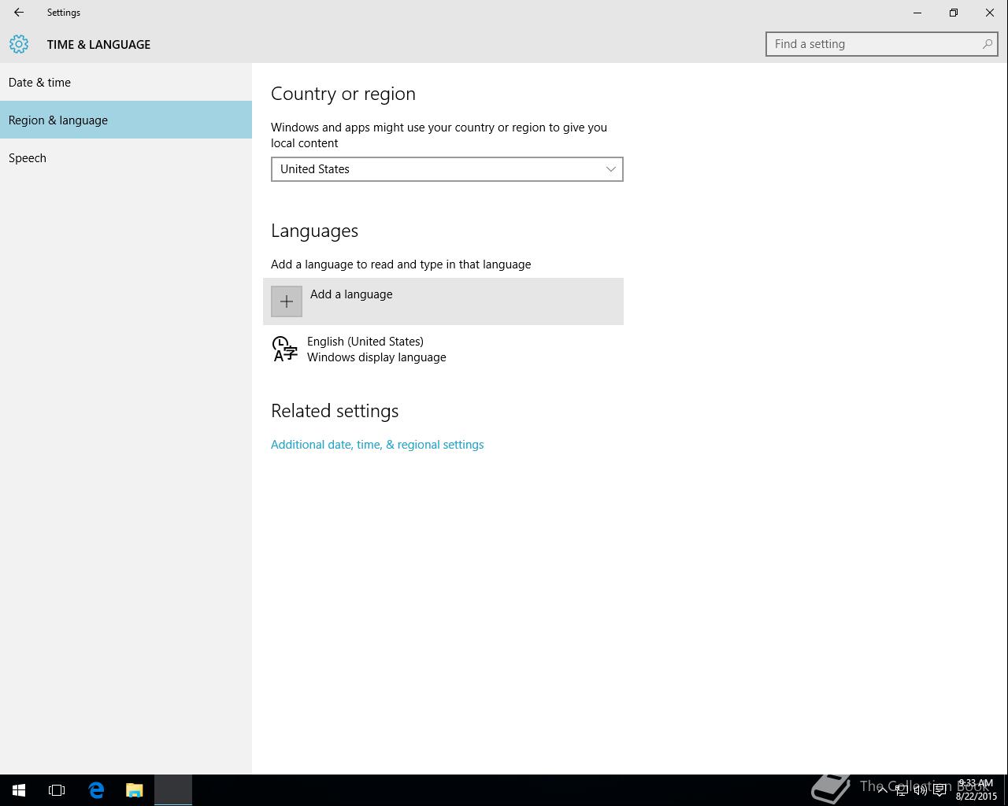Open File Explorer from the taskbar
Viewport: 1008px width, 806px height.
coord(134,790)
